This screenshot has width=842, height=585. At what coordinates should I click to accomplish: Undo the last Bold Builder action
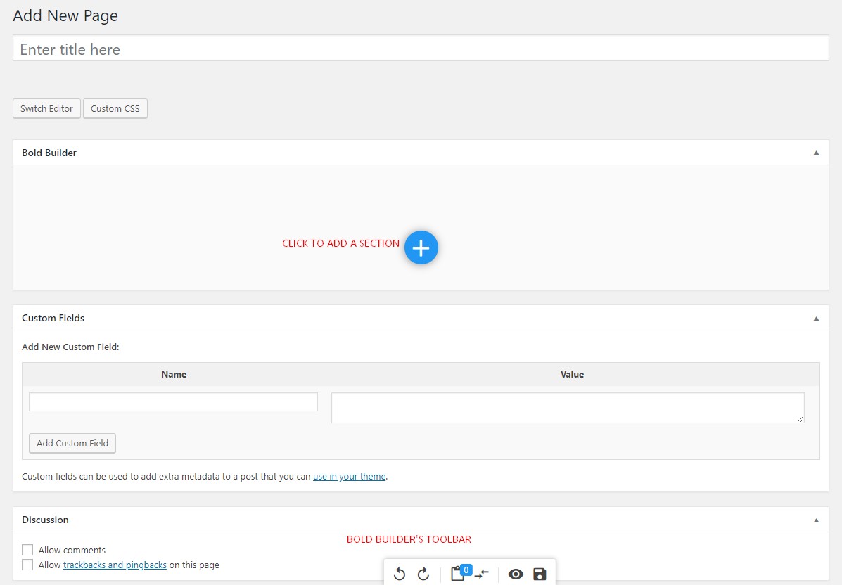(x=399, y=574)
